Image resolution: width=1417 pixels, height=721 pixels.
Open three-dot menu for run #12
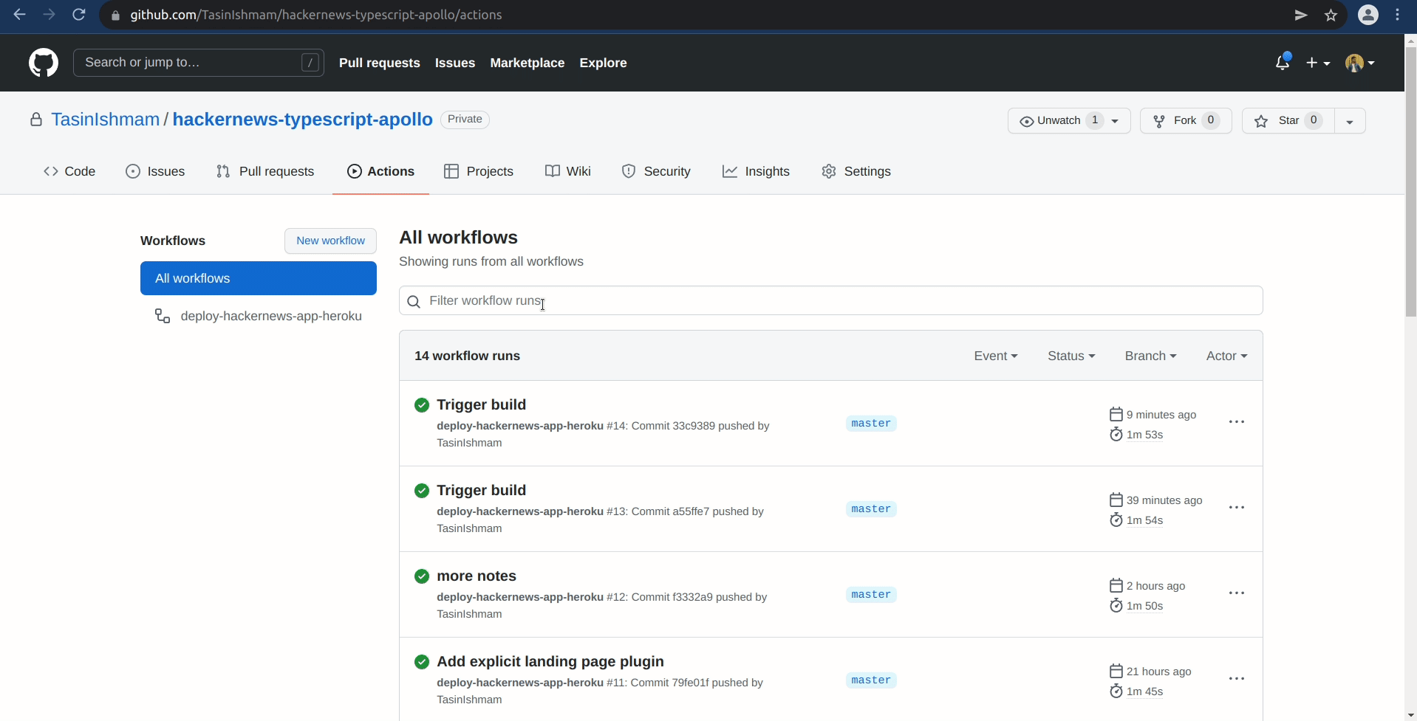tap(1237, 593)
